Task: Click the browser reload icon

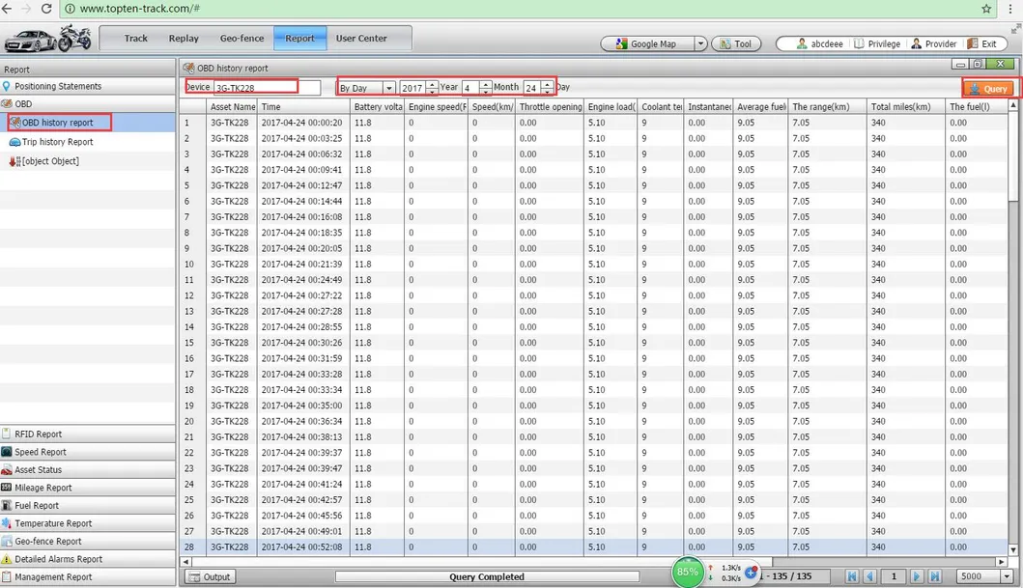Action: click(x=46, y=9)
